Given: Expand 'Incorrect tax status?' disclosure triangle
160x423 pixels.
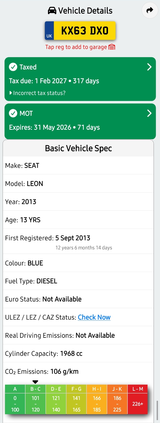Looking at the screenshot, I should click(10, 93).
